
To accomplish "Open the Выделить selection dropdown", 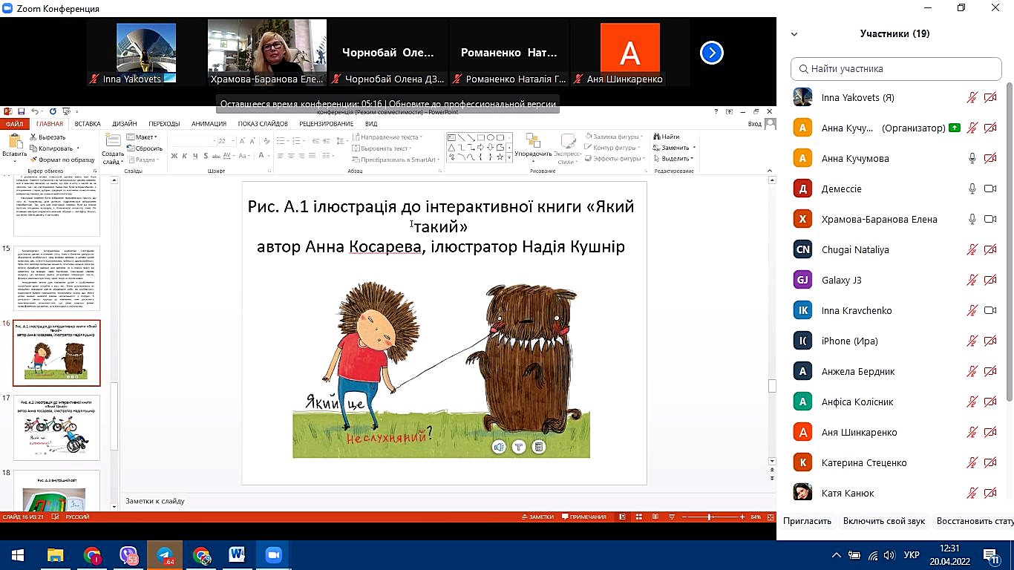I will [673, 158].
